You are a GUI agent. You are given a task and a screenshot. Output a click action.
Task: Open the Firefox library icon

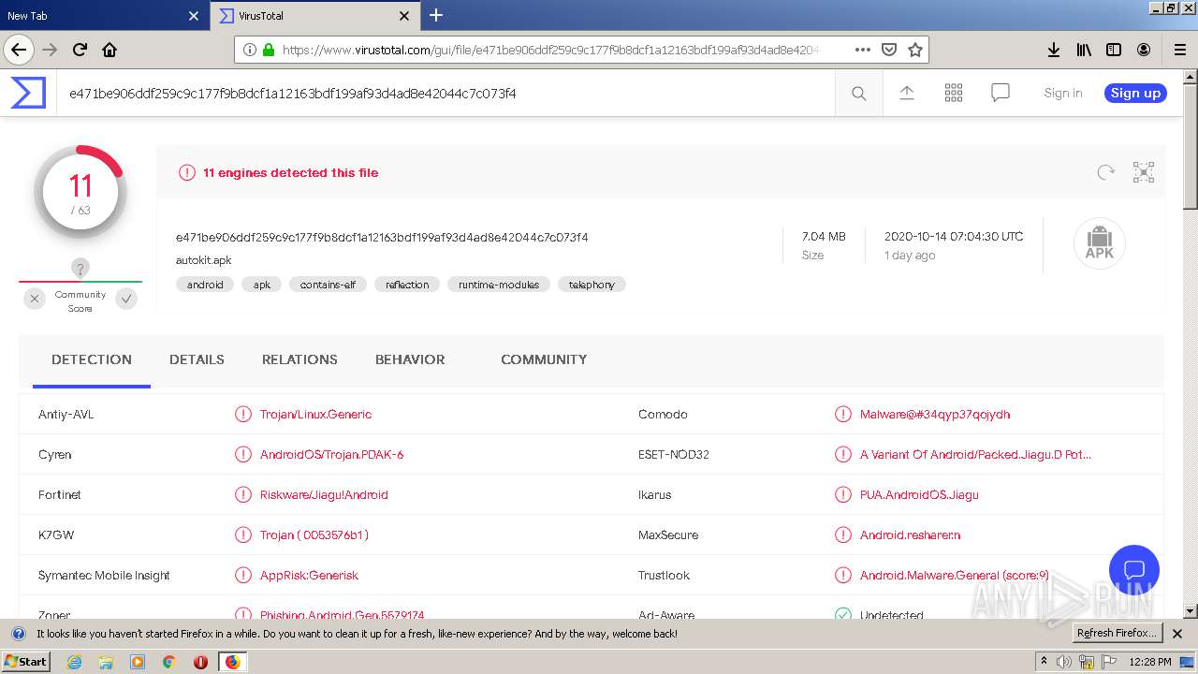[1084, 50]
